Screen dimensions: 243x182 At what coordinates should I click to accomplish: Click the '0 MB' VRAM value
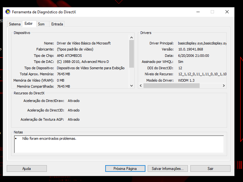click(61, 80)
